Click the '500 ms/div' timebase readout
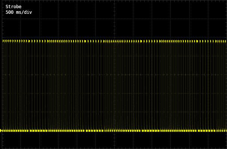This screenshot has width=227, height=149. [19, 12]
